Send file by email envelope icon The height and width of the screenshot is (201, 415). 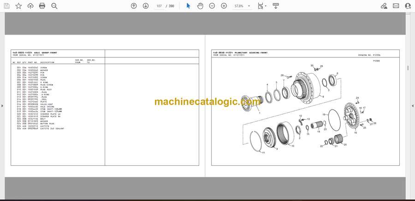(396, 6)
